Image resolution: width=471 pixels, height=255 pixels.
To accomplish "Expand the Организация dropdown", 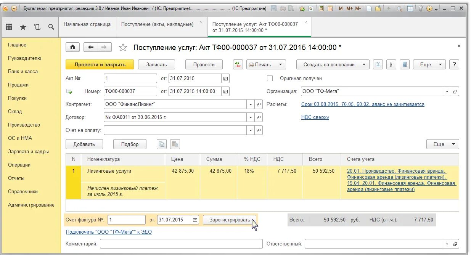I will click(x=447, y=91).
